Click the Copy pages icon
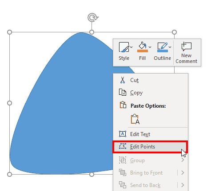Screen dimensions: 207x191 [123, 92]
